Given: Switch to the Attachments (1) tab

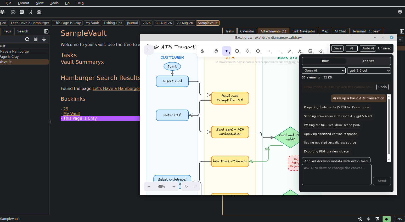Looking at the screenshot, I should 273,31.
